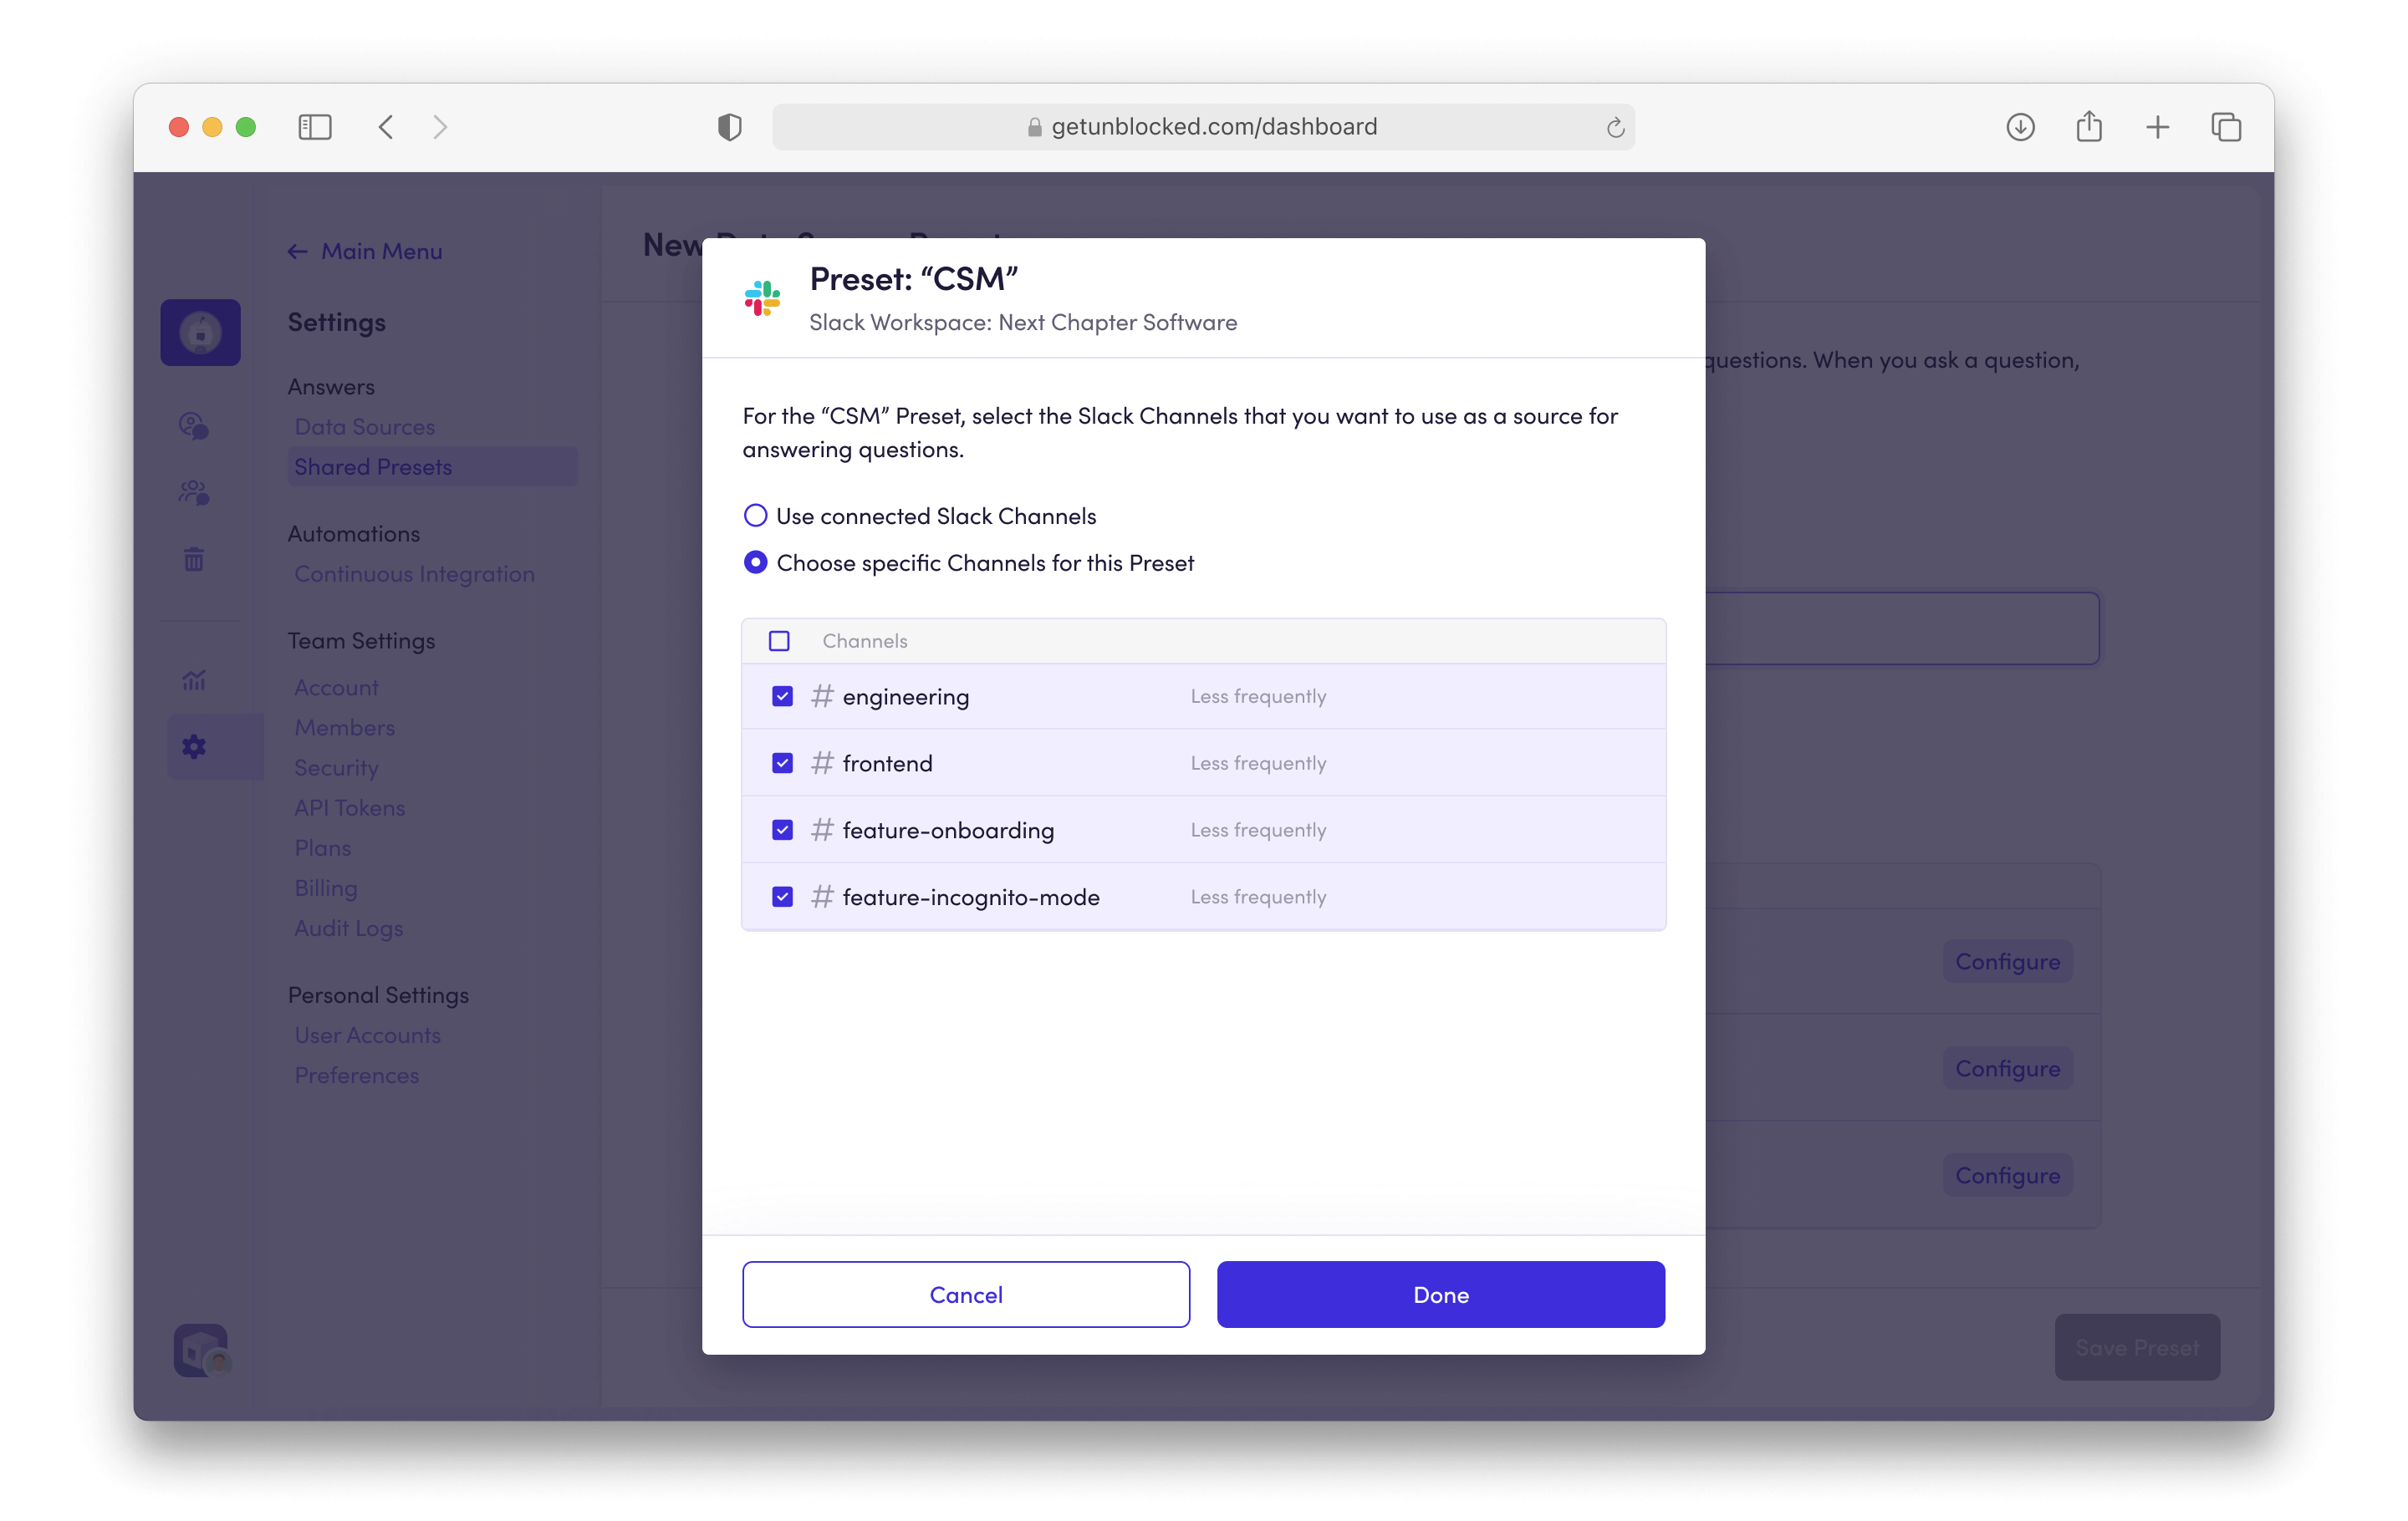This screenshot has width=2408, height=1521.
Task: Click the getunblocked.com address bar
Action: tap(1203, 127)
